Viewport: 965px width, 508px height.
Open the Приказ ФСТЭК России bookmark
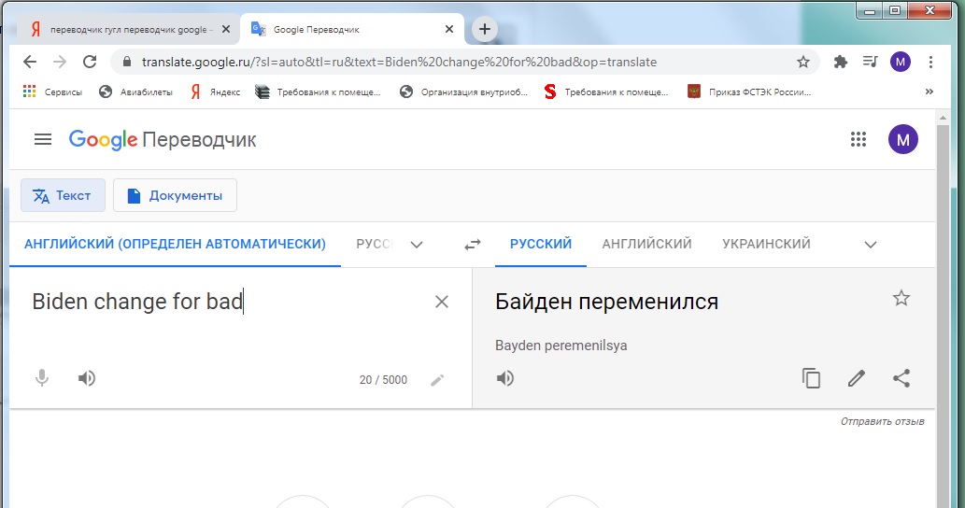coord(749,92)
